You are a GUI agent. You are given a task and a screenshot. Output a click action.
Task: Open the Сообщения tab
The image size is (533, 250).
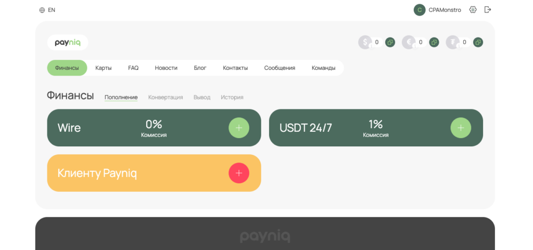coord(280,68)
